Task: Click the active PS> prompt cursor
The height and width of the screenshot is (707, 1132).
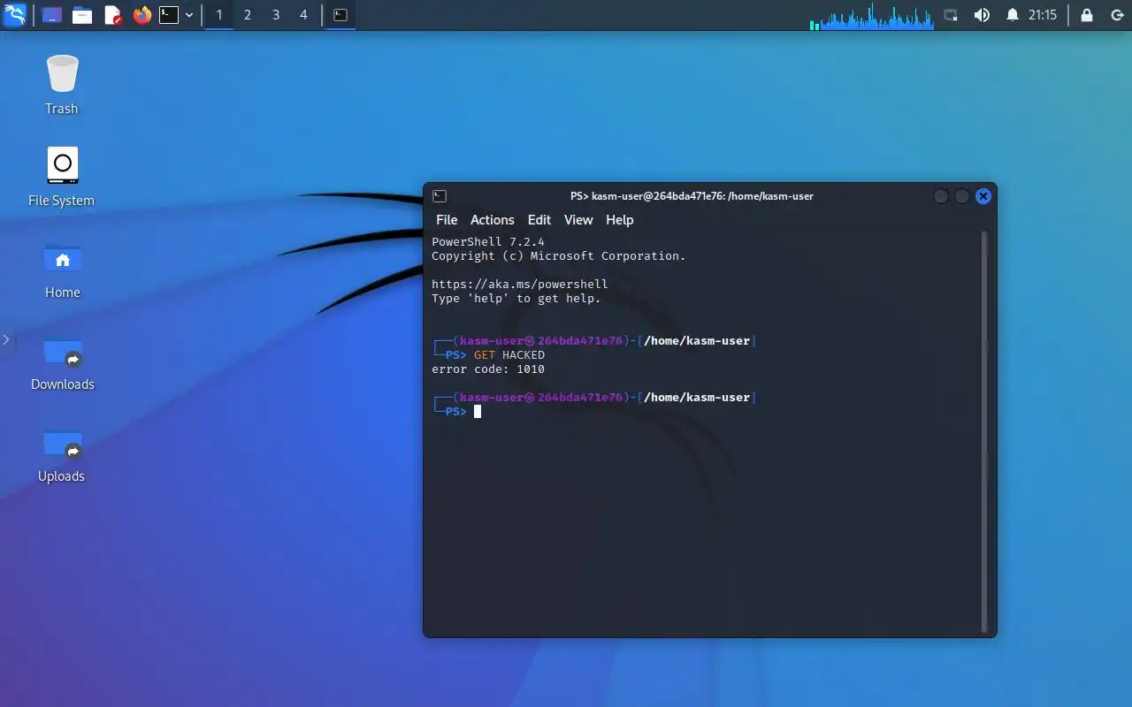Action: pos(478,412)
